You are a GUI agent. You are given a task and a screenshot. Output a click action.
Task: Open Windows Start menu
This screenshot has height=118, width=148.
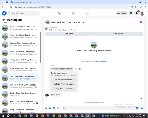point(3,116)
